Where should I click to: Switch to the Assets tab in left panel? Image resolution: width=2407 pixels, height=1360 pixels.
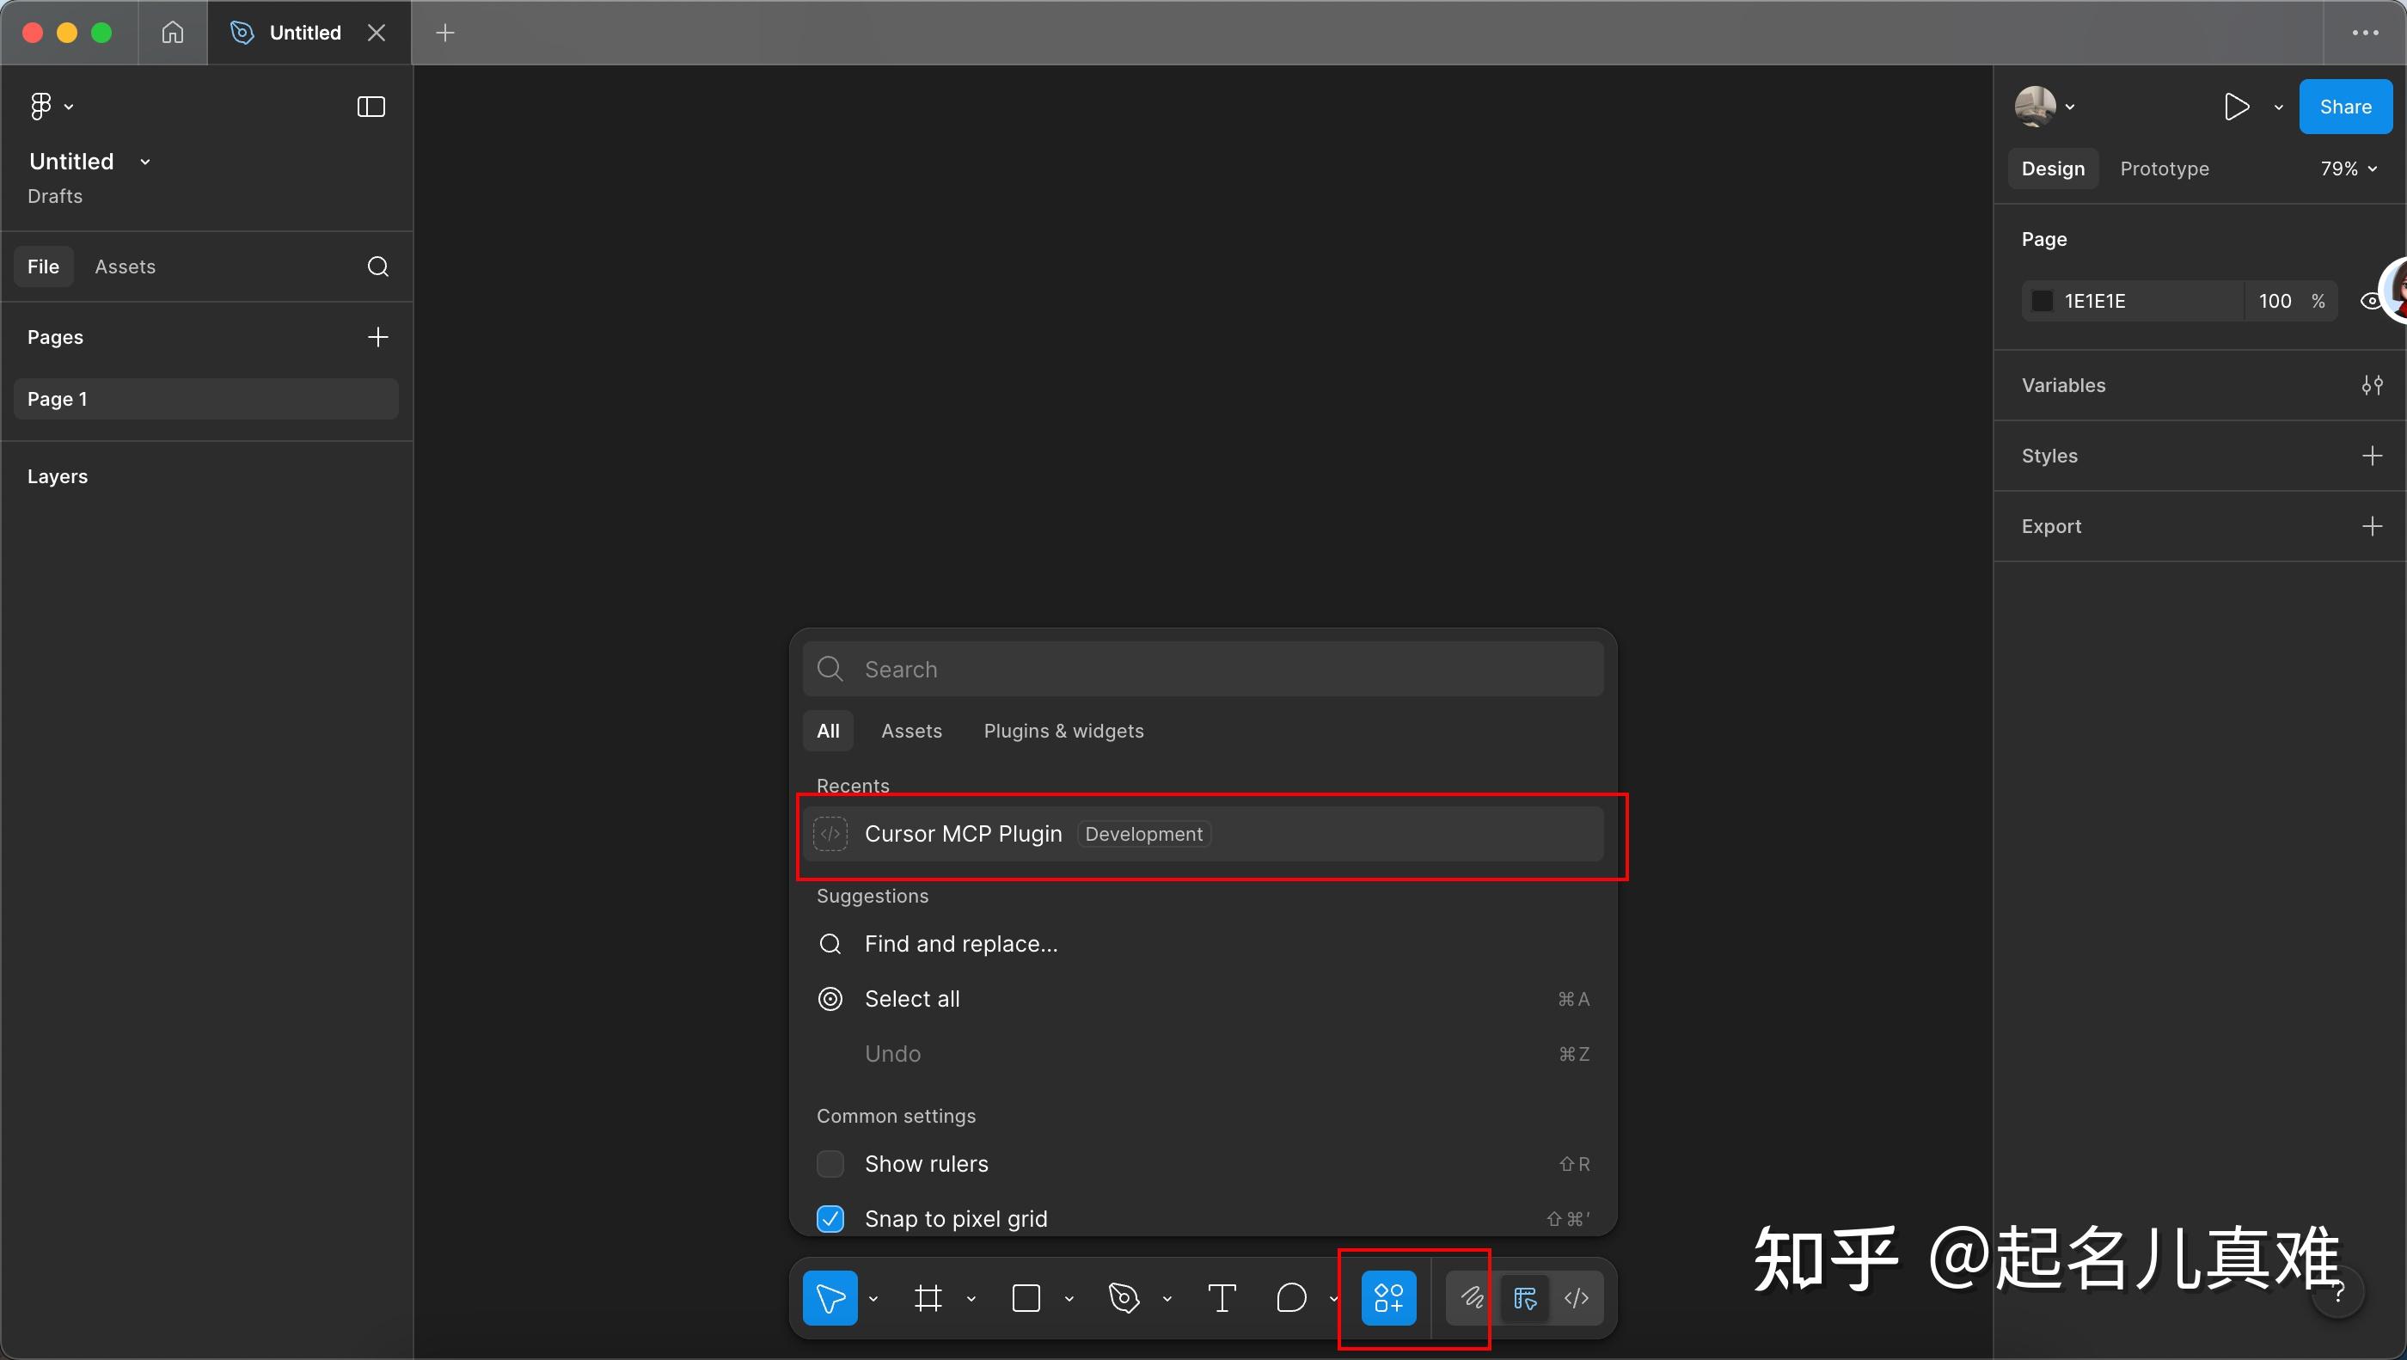click(126, 266)
